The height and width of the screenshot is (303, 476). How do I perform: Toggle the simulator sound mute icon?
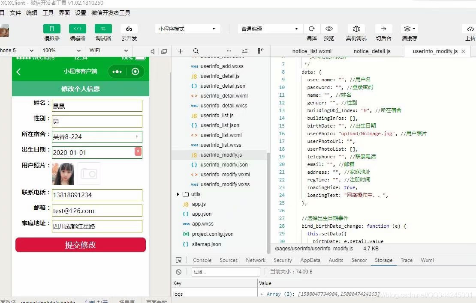point(153,51)
